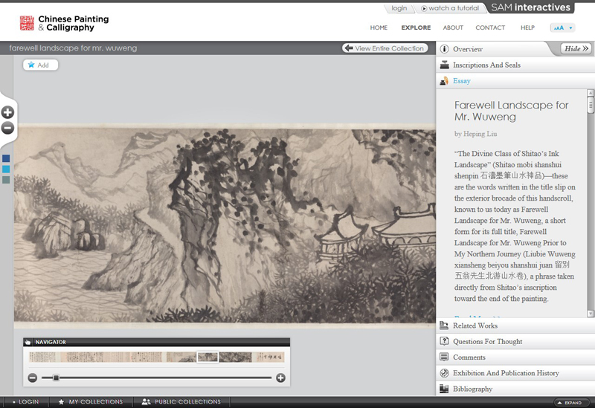Image resolution: width=595 pixels, height=408 pixels.
Task: Click the star icon next to My Collections
Action: click(61, 401)
